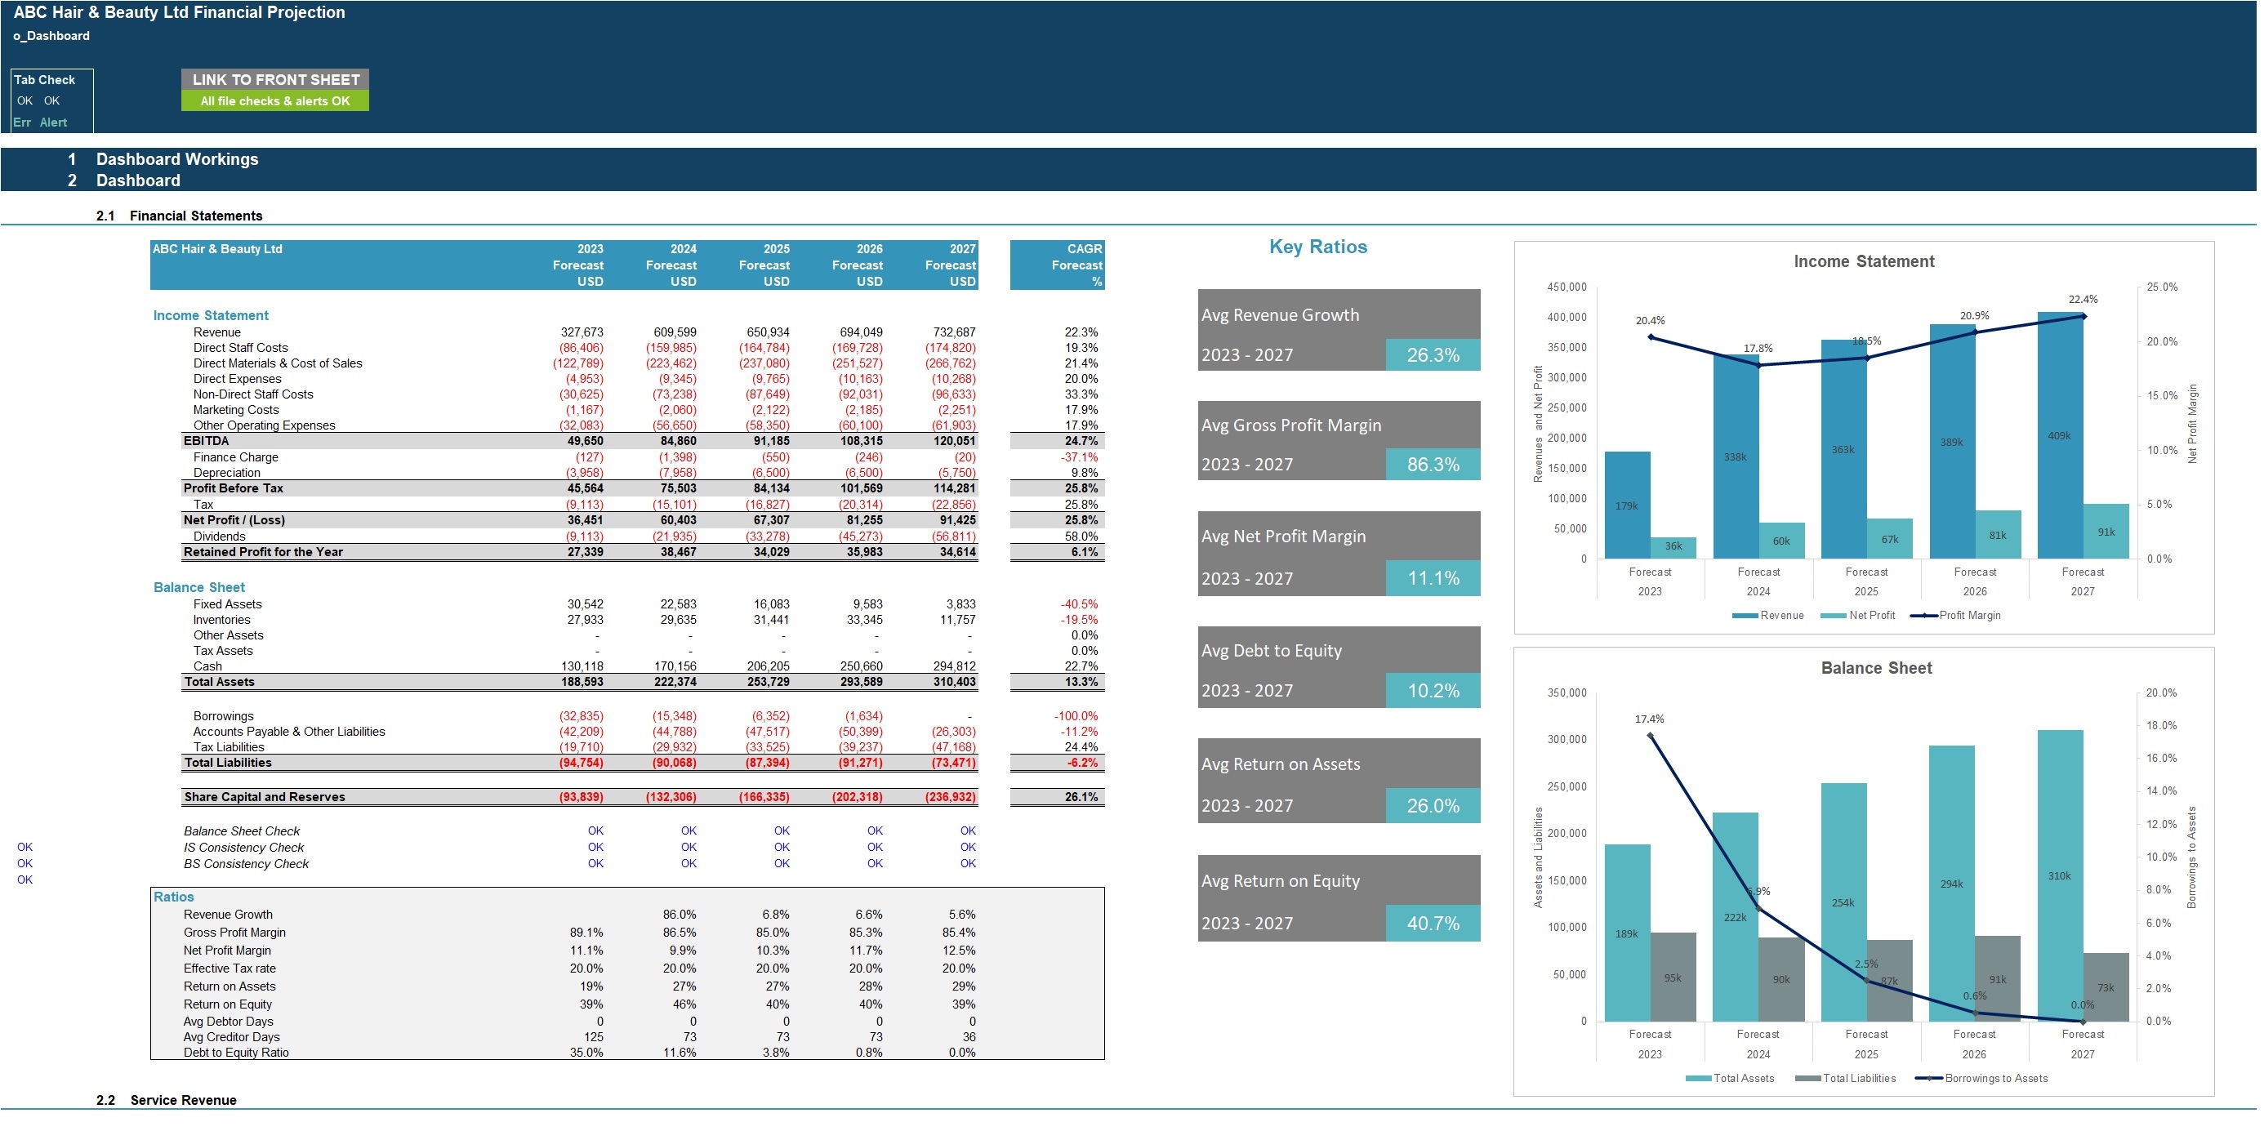Click the Total Assets legend marker
Image resolution: width=2264 pixels, height=1140 pixels.
(x=1697, y=1079)
